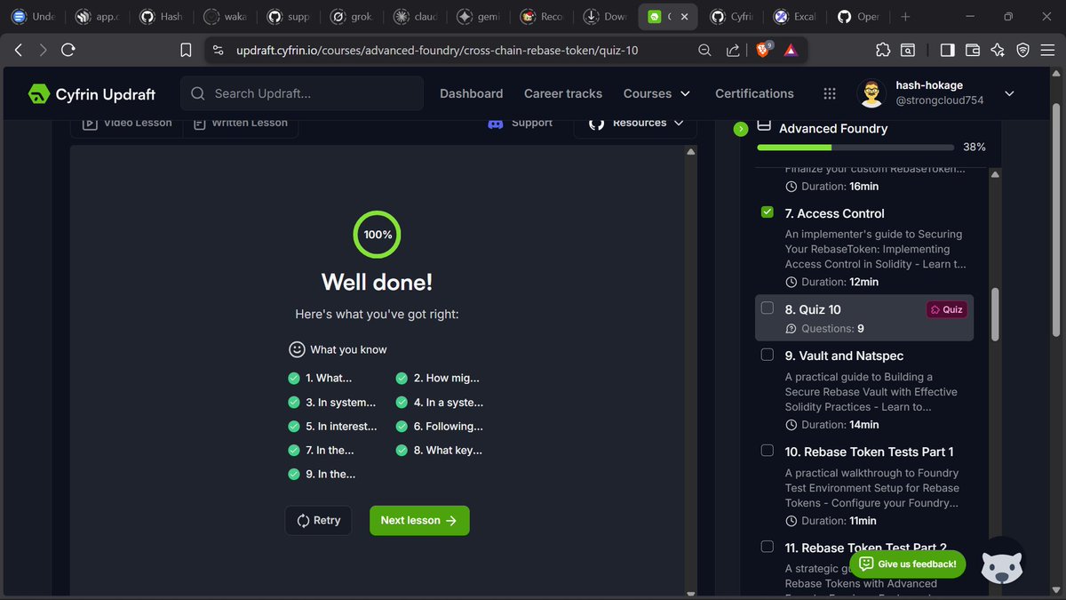
Task: Click the hash-hokage profile avatar
Action: tap(871, 93)
